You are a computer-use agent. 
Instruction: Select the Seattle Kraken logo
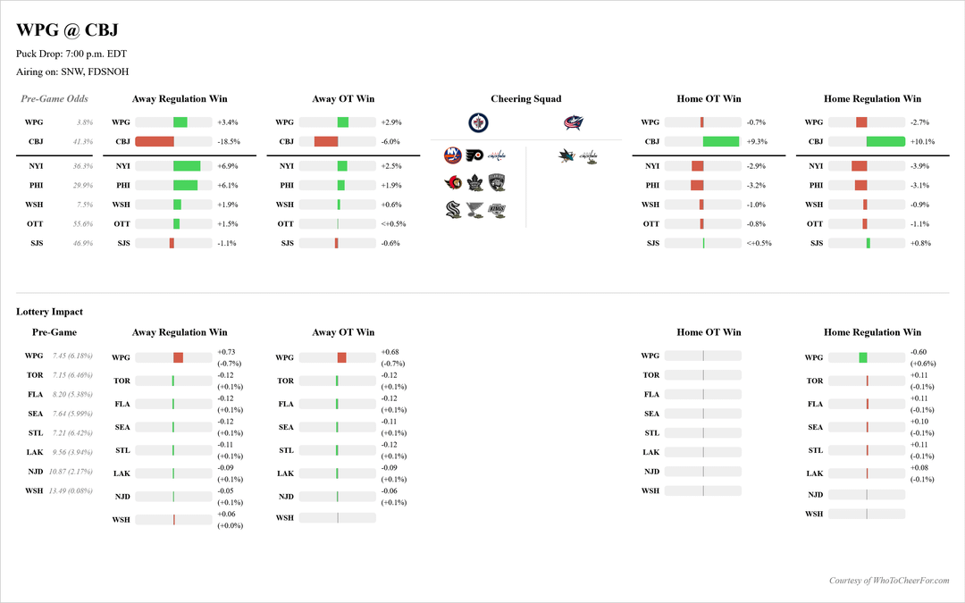453,211
